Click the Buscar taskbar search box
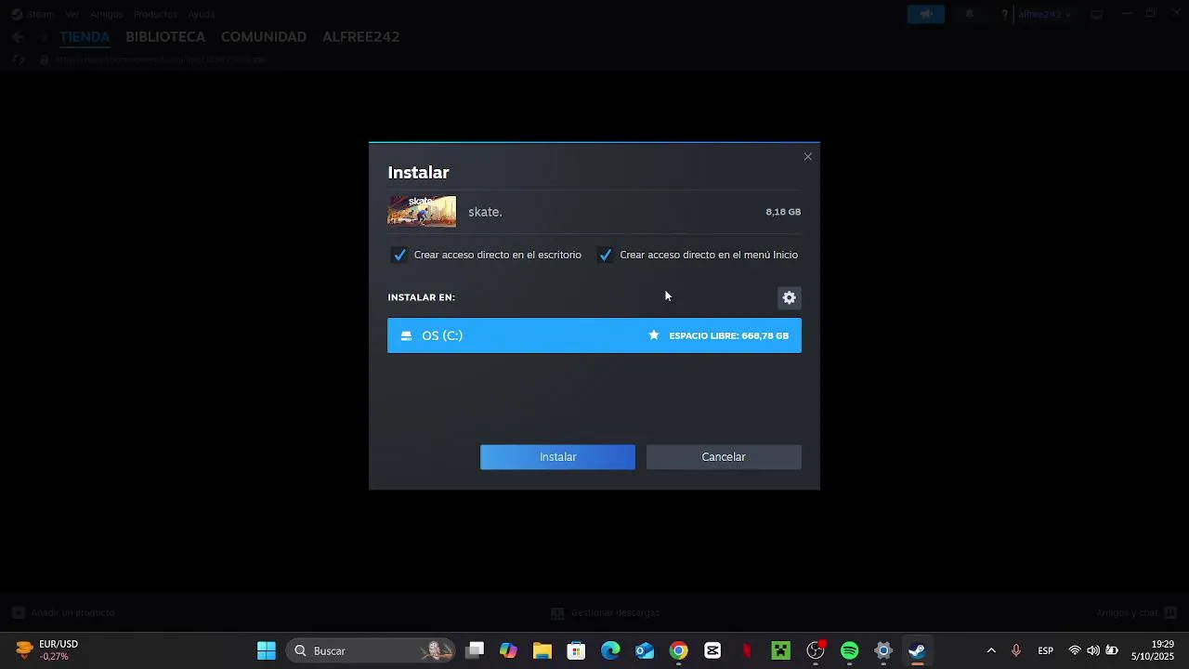Image resolution: width=1189 pixels, height=669 pixels. tap(371, 650)
